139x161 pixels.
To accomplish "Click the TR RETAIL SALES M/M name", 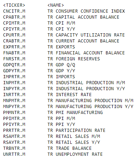I will point(74,136).
